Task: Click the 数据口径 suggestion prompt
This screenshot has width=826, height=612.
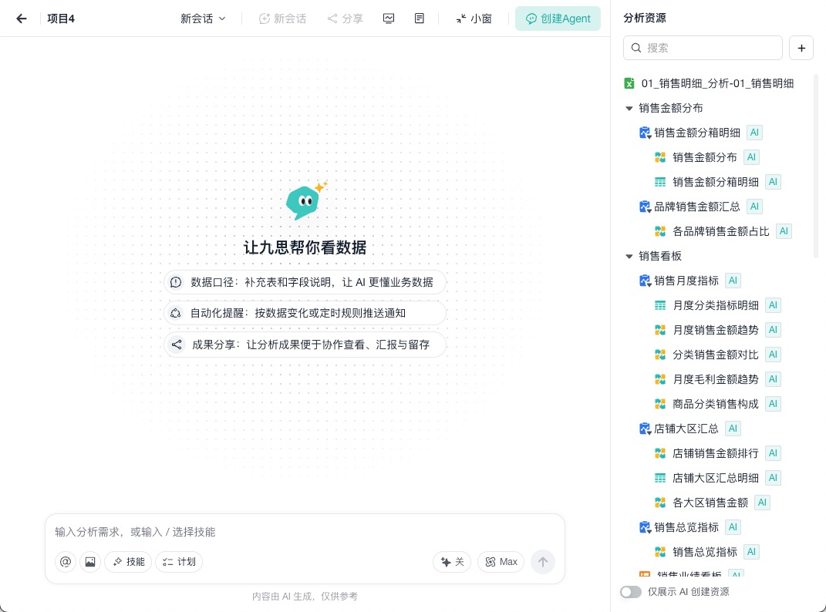Action: (305, 282)
